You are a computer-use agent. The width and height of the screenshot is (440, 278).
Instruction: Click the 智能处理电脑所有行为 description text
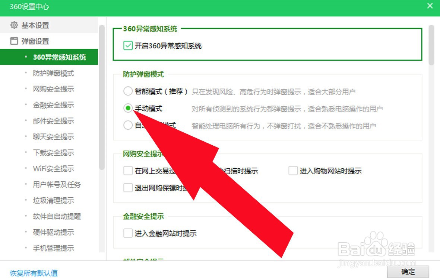284,126
